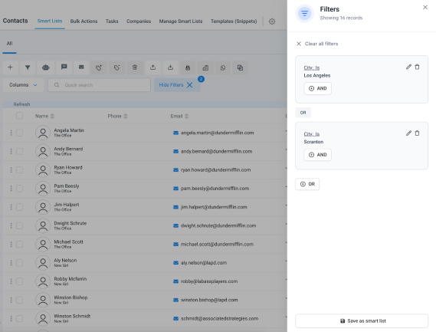
Task: Add AND condition to Scranton filter
Action: [x=317, y=155]
